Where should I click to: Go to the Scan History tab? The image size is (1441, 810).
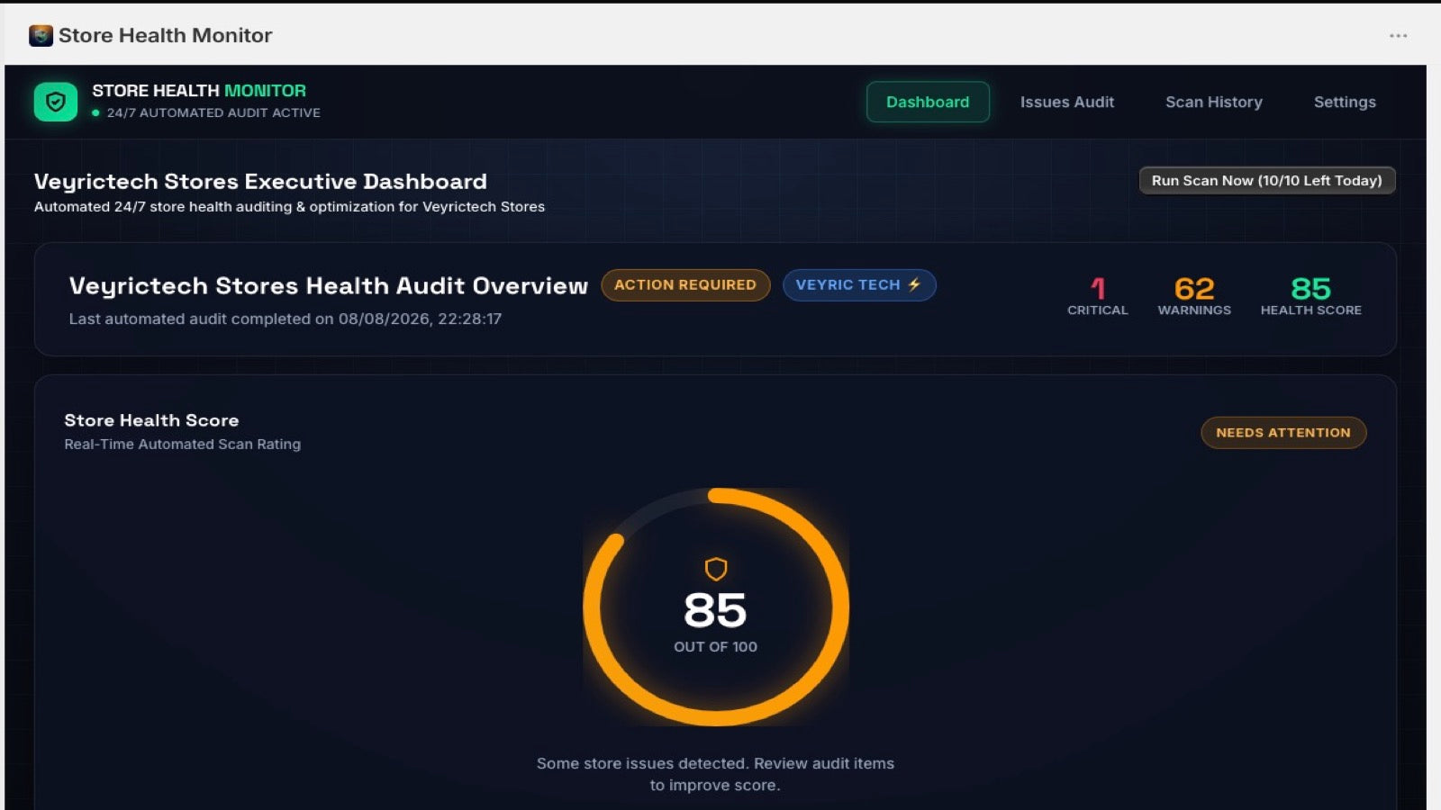pos(1214,102)
